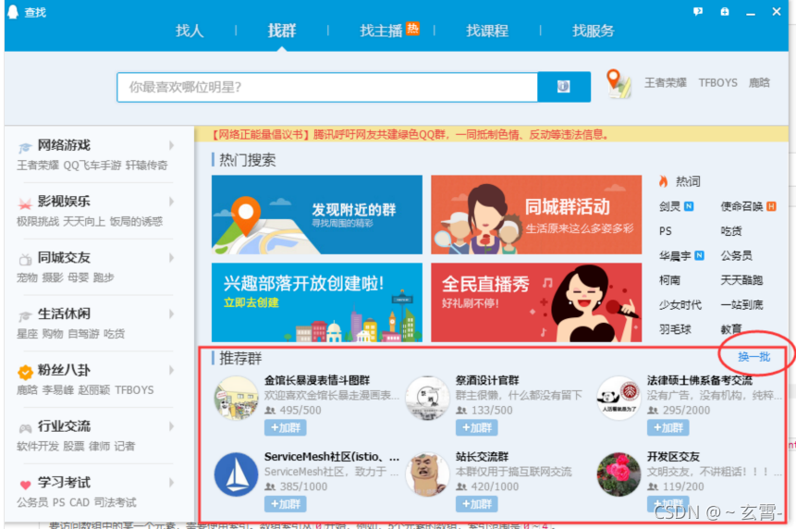
Task: Open 兴趣部落开放创建啦 banner
Action: pyautogui.click(x=317, y=302)
